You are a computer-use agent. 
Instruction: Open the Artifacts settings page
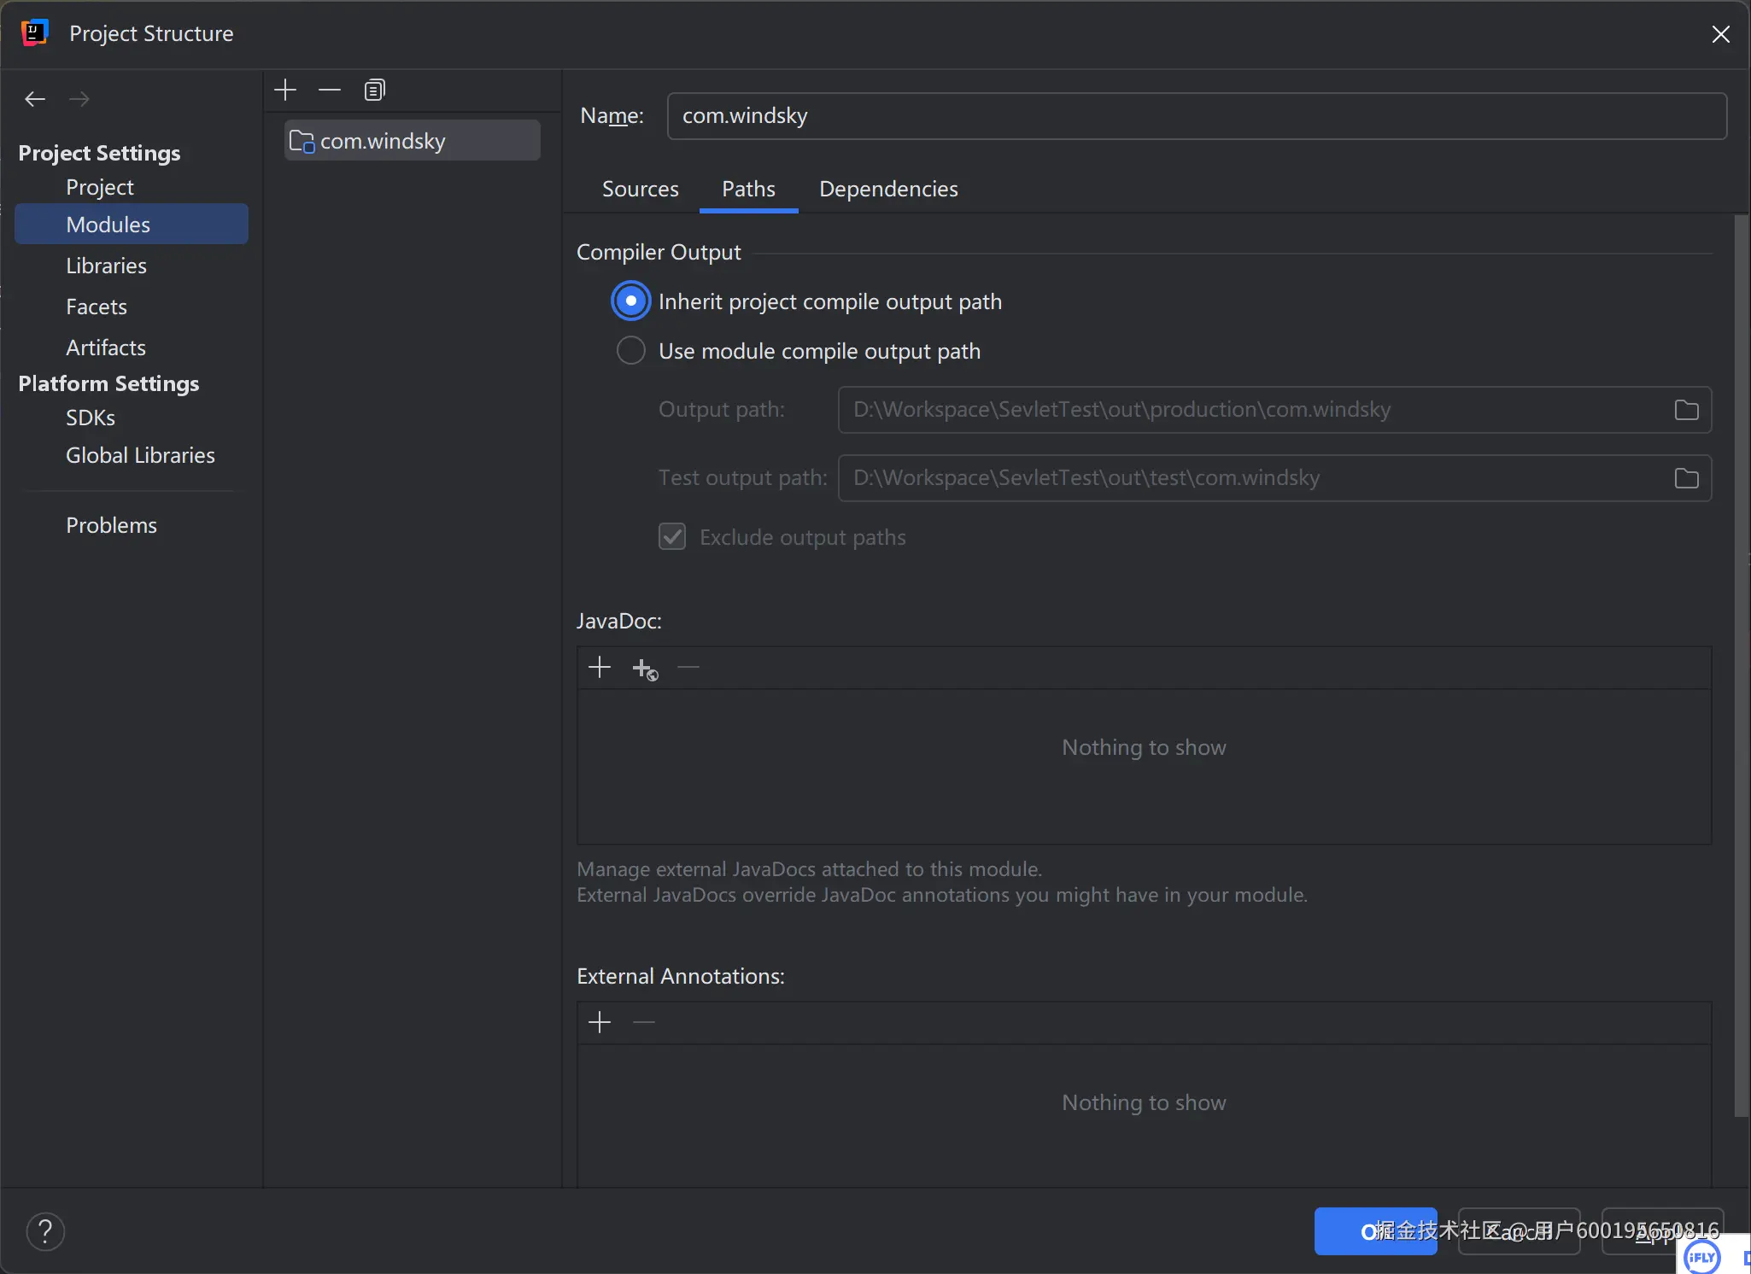pos(106,348)
